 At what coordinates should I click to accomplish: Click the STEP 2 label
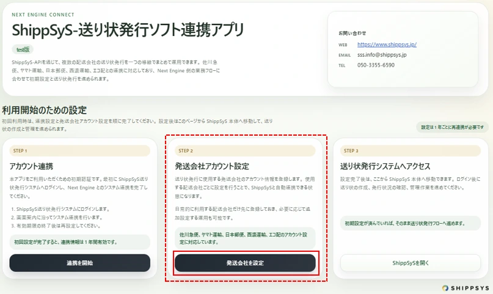point(245,150)
